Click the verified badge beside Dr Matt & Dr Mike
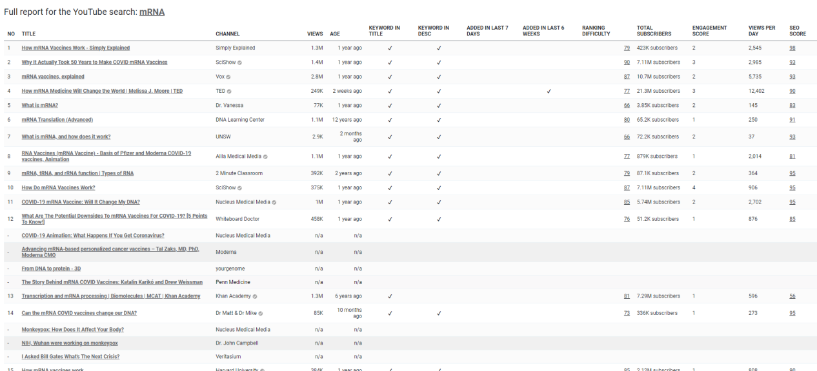817x371 pixels. pos(261,313)
